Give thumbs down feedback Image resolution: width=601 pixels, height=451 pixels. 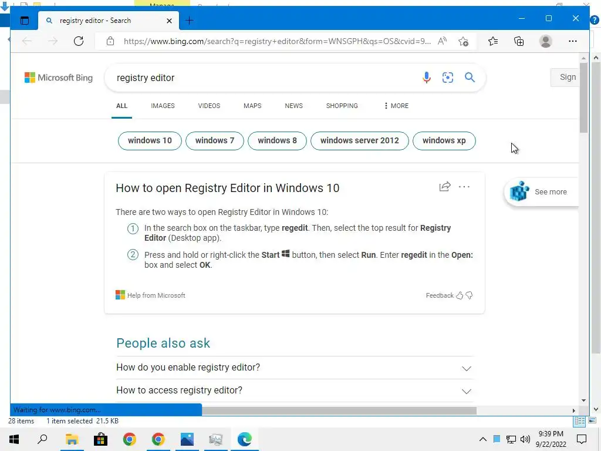click(x=469, y=295)
